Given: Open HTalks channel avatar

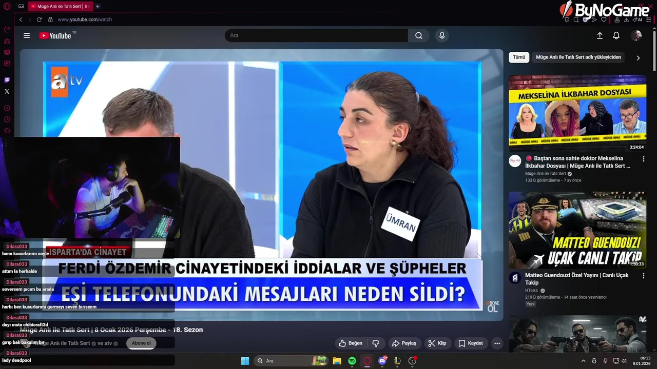Looking at the screenshot, I should tap(515, 278).
